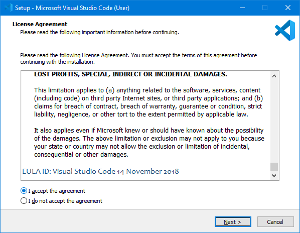
Task: Click the VS Code logo in header
Action: point(285,31)
